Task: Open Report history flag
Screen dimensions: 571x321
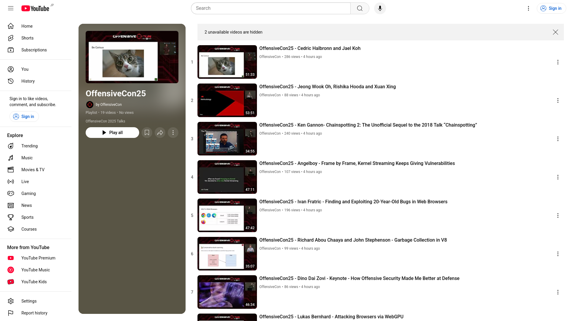Action: point(11,313)
